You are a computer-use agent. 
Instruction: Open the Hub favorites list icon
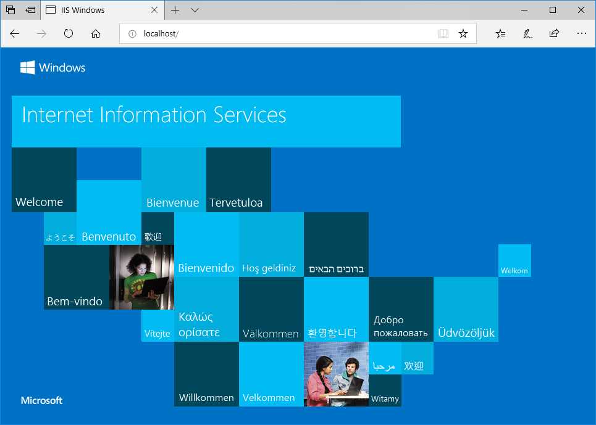click(x=500, y=33)
